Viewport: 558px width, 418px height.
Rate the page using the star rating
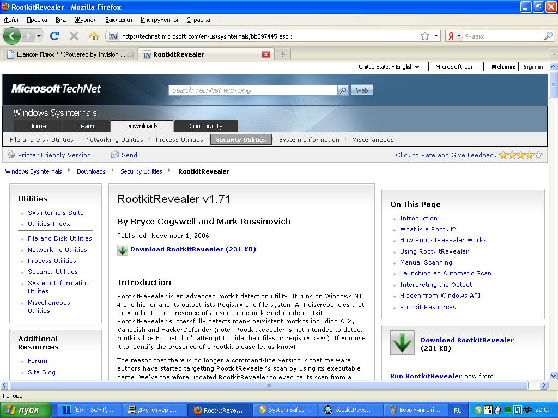(x=520, y=155)
